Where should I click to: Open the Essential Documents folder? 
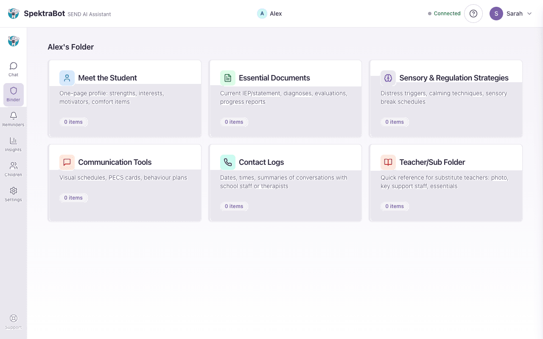[x=285, y=99]
